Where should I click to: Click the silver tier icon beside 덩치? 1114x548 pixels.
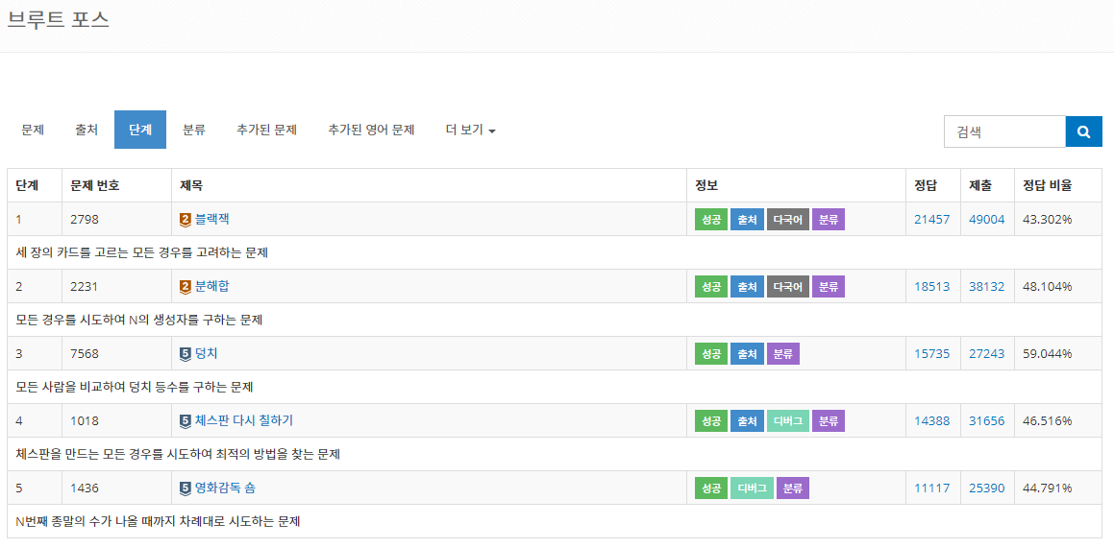pyautogui.click(x=186, y=353)
